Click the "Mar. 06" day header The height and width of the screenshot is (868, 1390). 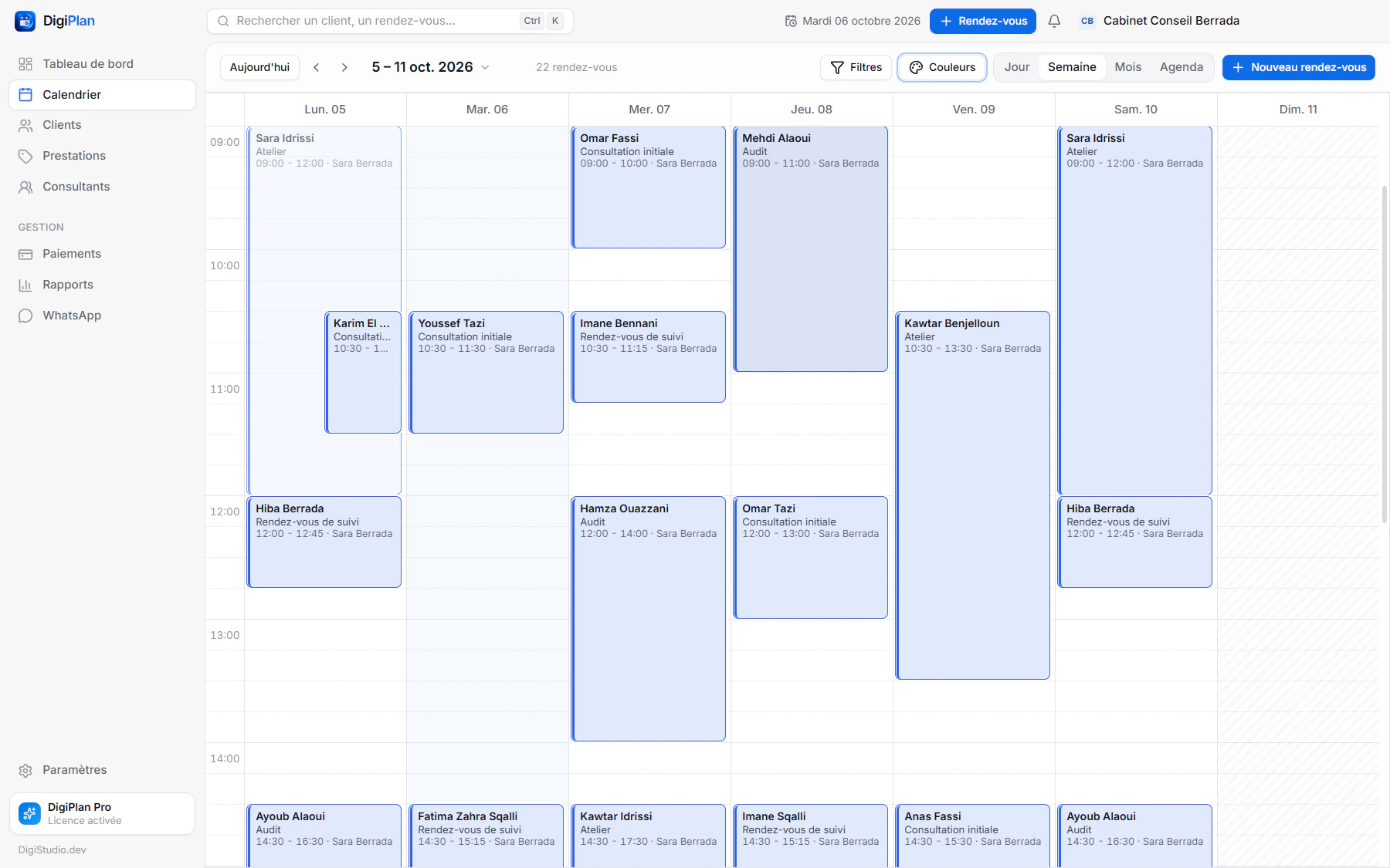click(x=487, y=110)
